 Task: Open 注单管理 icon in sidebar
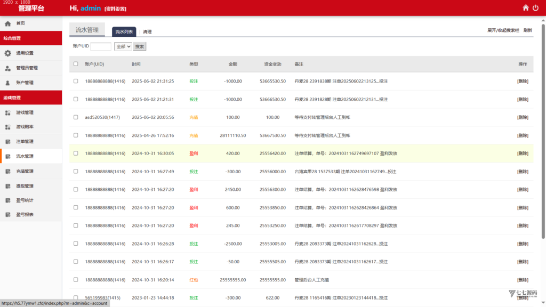7,142
